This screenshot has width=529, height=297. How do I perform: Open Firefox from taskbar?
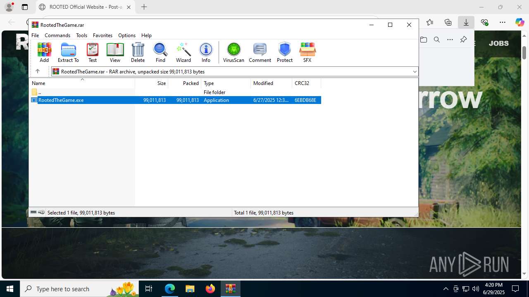tap(210, 289)
